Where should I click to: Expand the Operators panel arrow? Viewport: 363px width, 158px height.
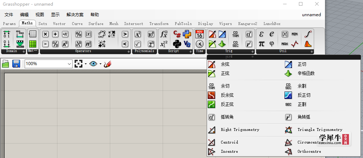129,52
